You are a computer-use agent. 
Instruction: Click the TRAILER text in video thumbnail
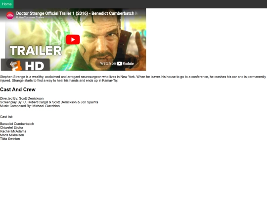tap(36, 50)
